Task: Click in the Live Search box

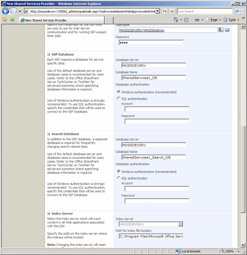Action: [205, 11]
